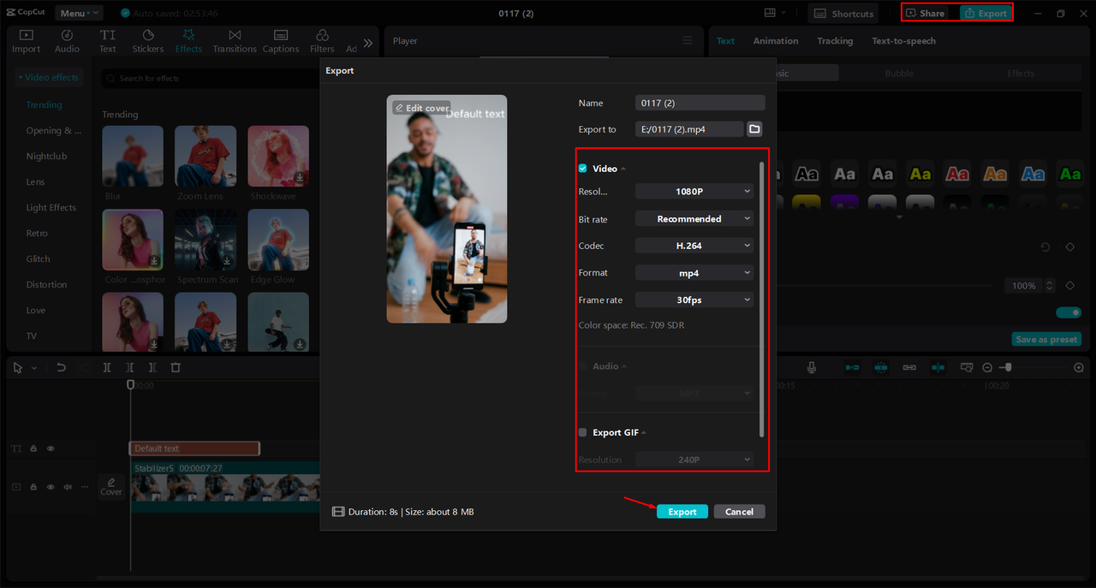The image size is (1096, 588).
Task: Open Shortcuts from the title bar
Action: [843, 13]
